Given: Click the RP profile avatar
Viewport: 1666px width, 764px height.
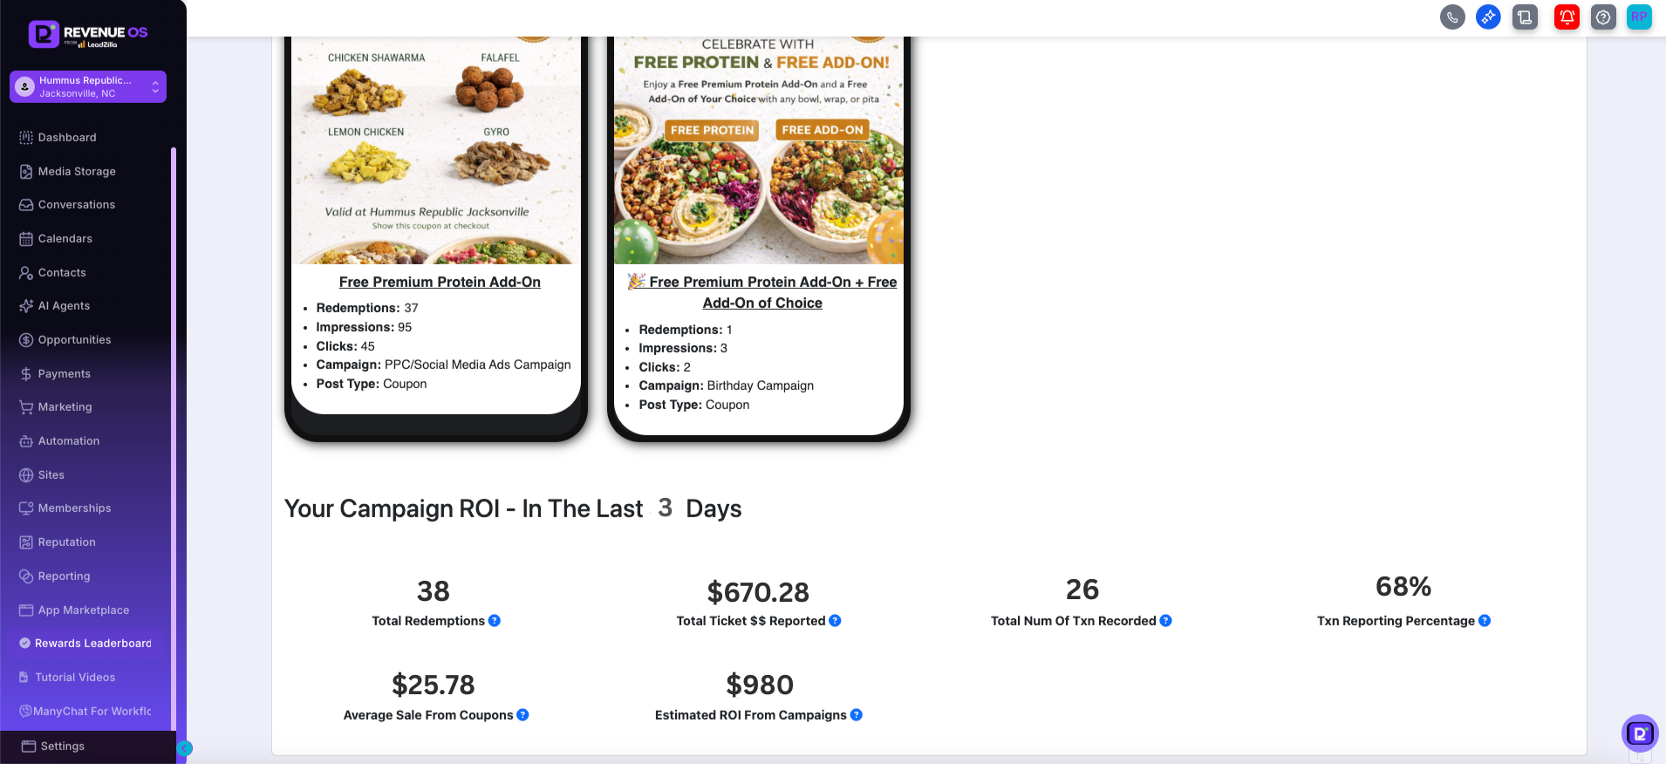Looking at the screenshot, I should tap(1638, 17).
